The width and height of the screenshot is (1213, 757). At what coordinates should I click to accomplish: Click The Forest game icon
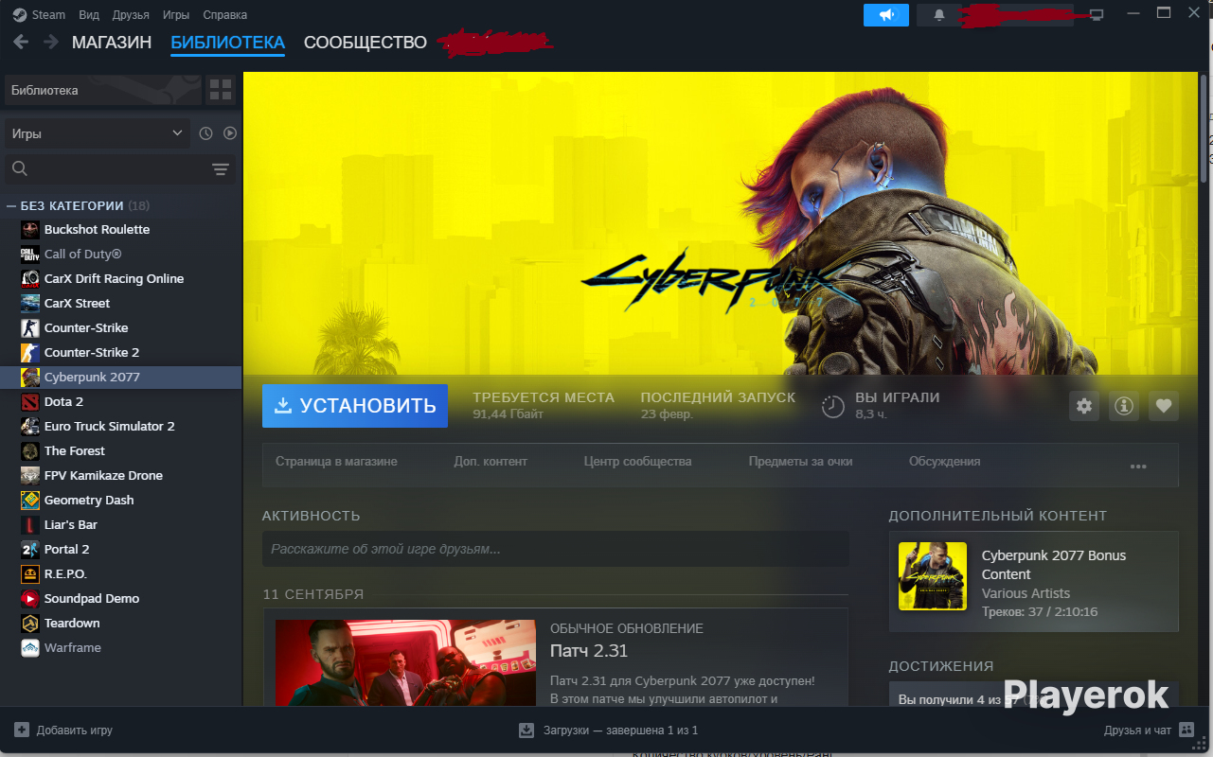[x=29, y=451]
